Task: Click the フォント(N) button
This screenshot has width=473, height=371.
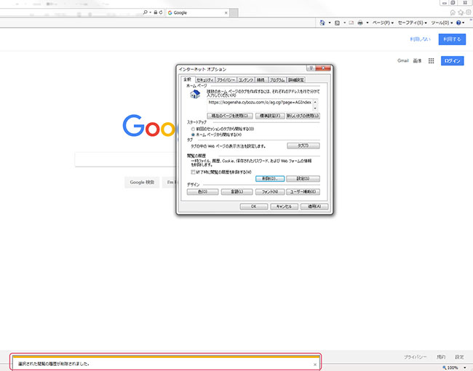Action: coord(270,192)
